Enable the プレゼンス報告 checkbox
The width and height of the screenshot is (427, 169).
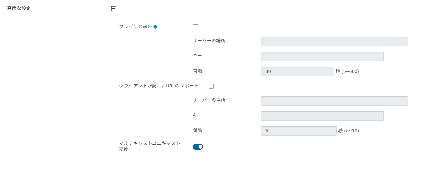[195, 27]
